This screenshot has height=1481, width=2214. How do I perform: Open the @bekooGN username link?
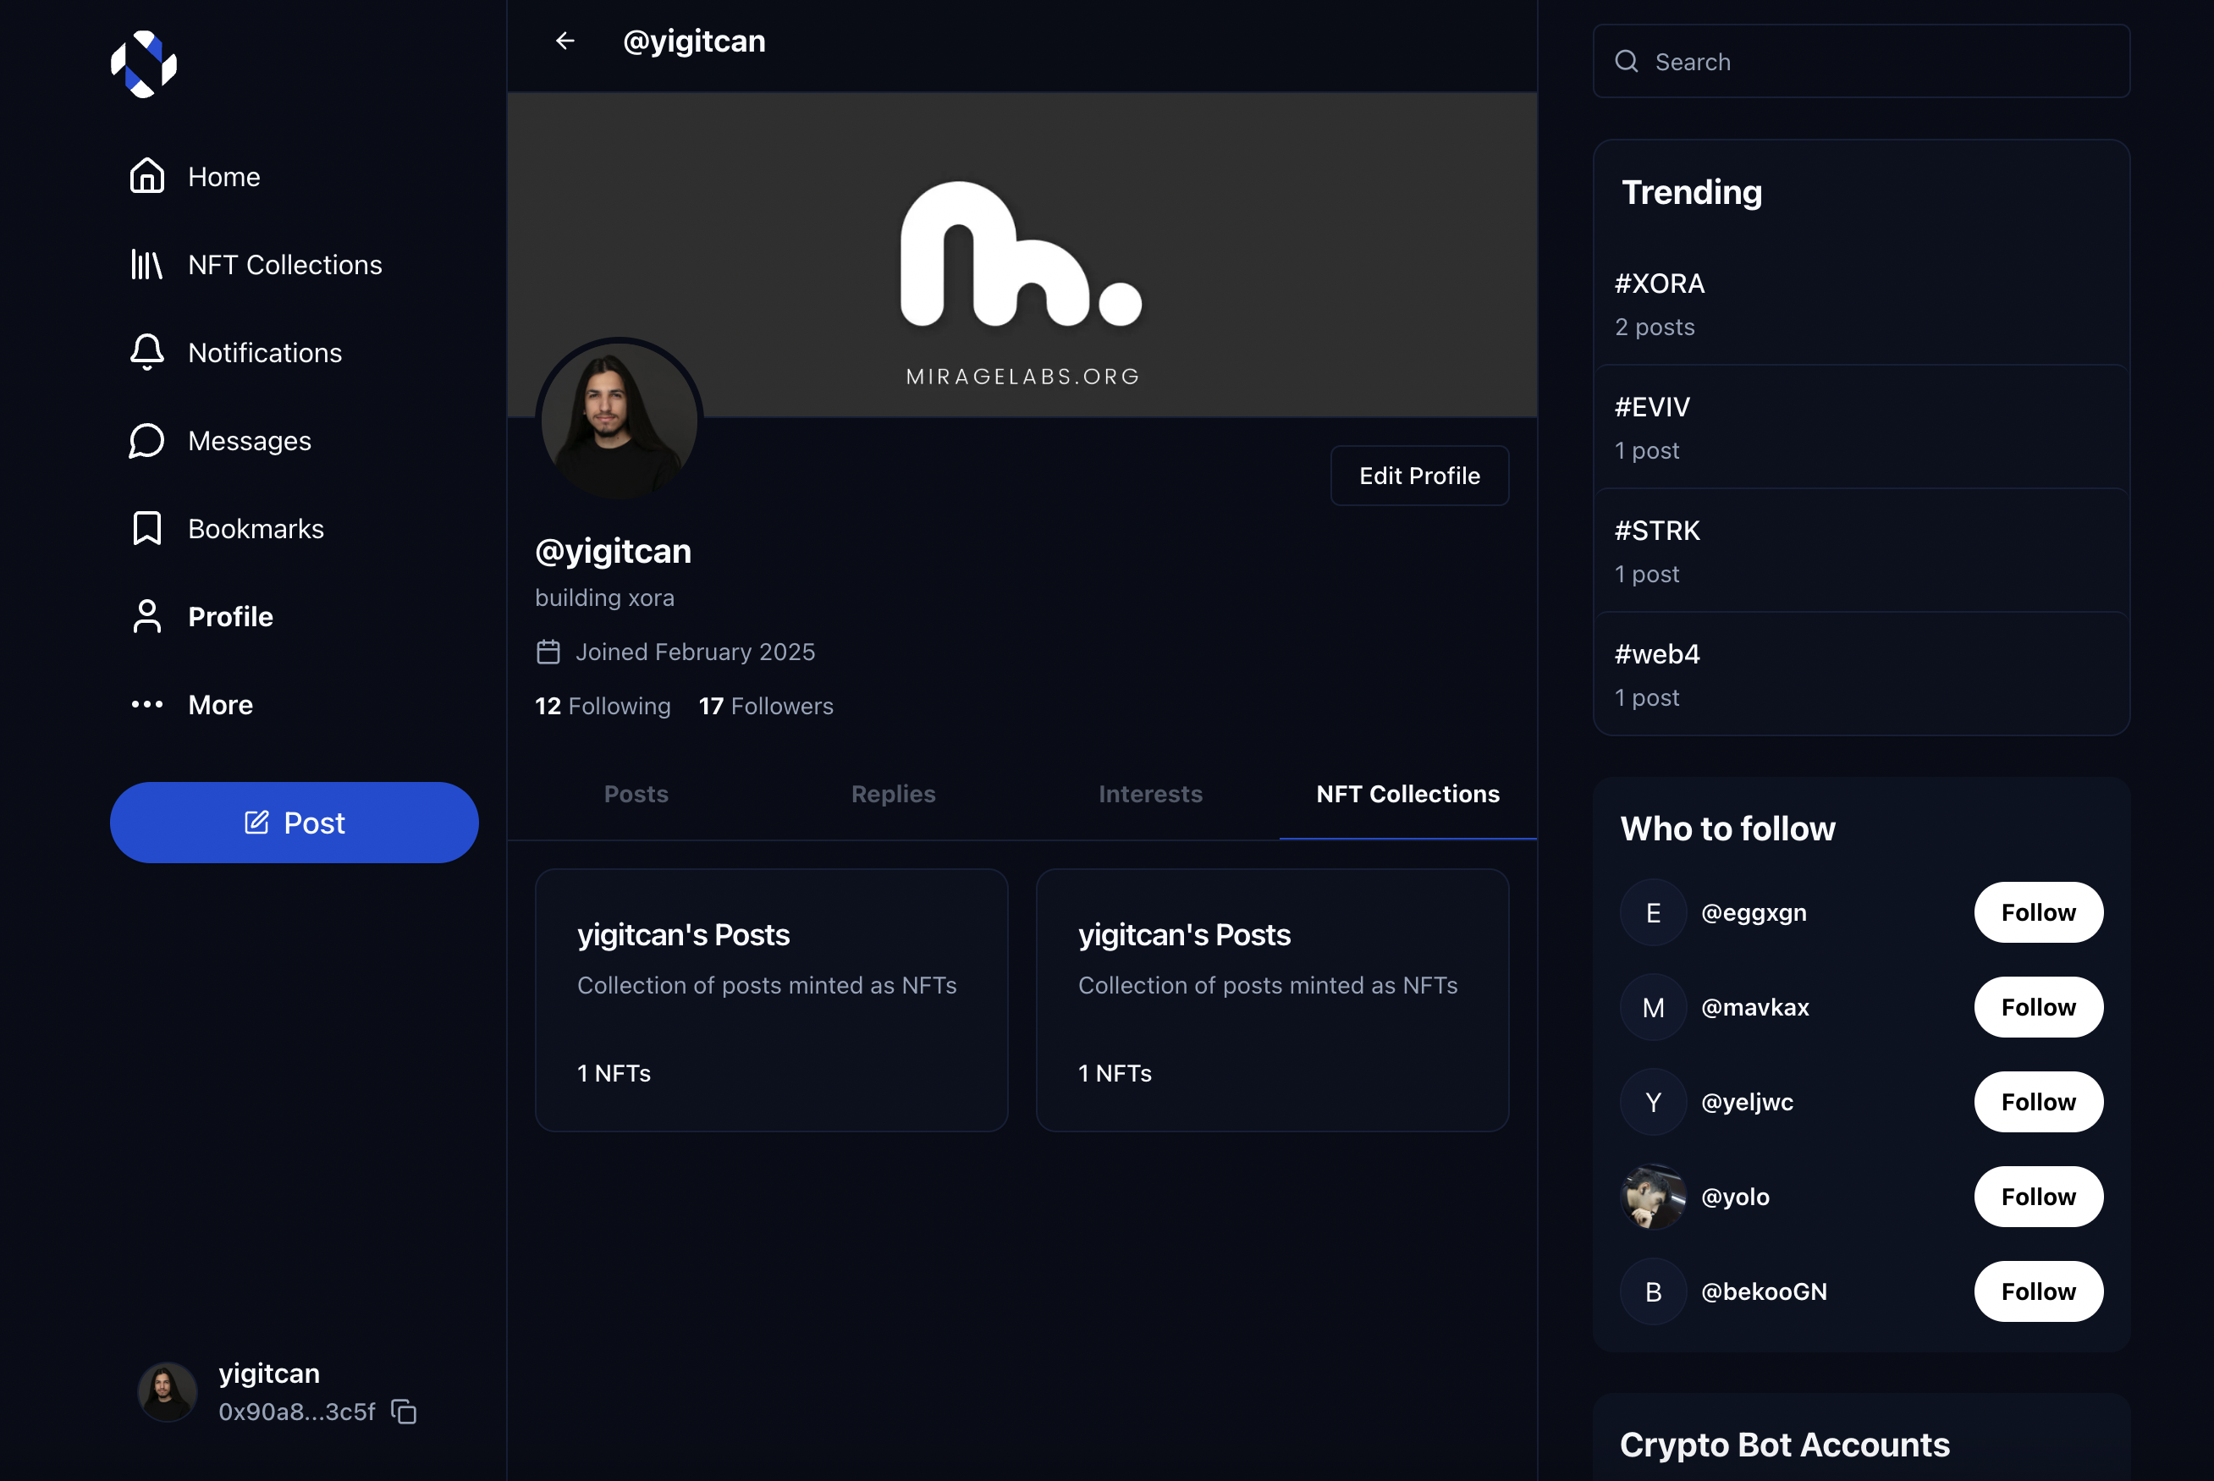tap(1765, 1291)
